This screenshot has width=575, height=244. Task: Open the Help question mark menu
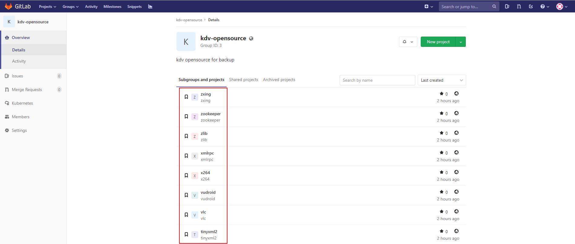(x=545, y=6)
